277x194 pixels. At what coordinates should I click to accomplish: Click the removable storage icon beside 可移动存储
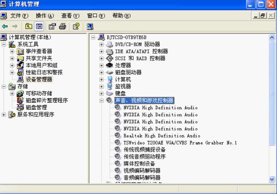(x=20, y=93)
